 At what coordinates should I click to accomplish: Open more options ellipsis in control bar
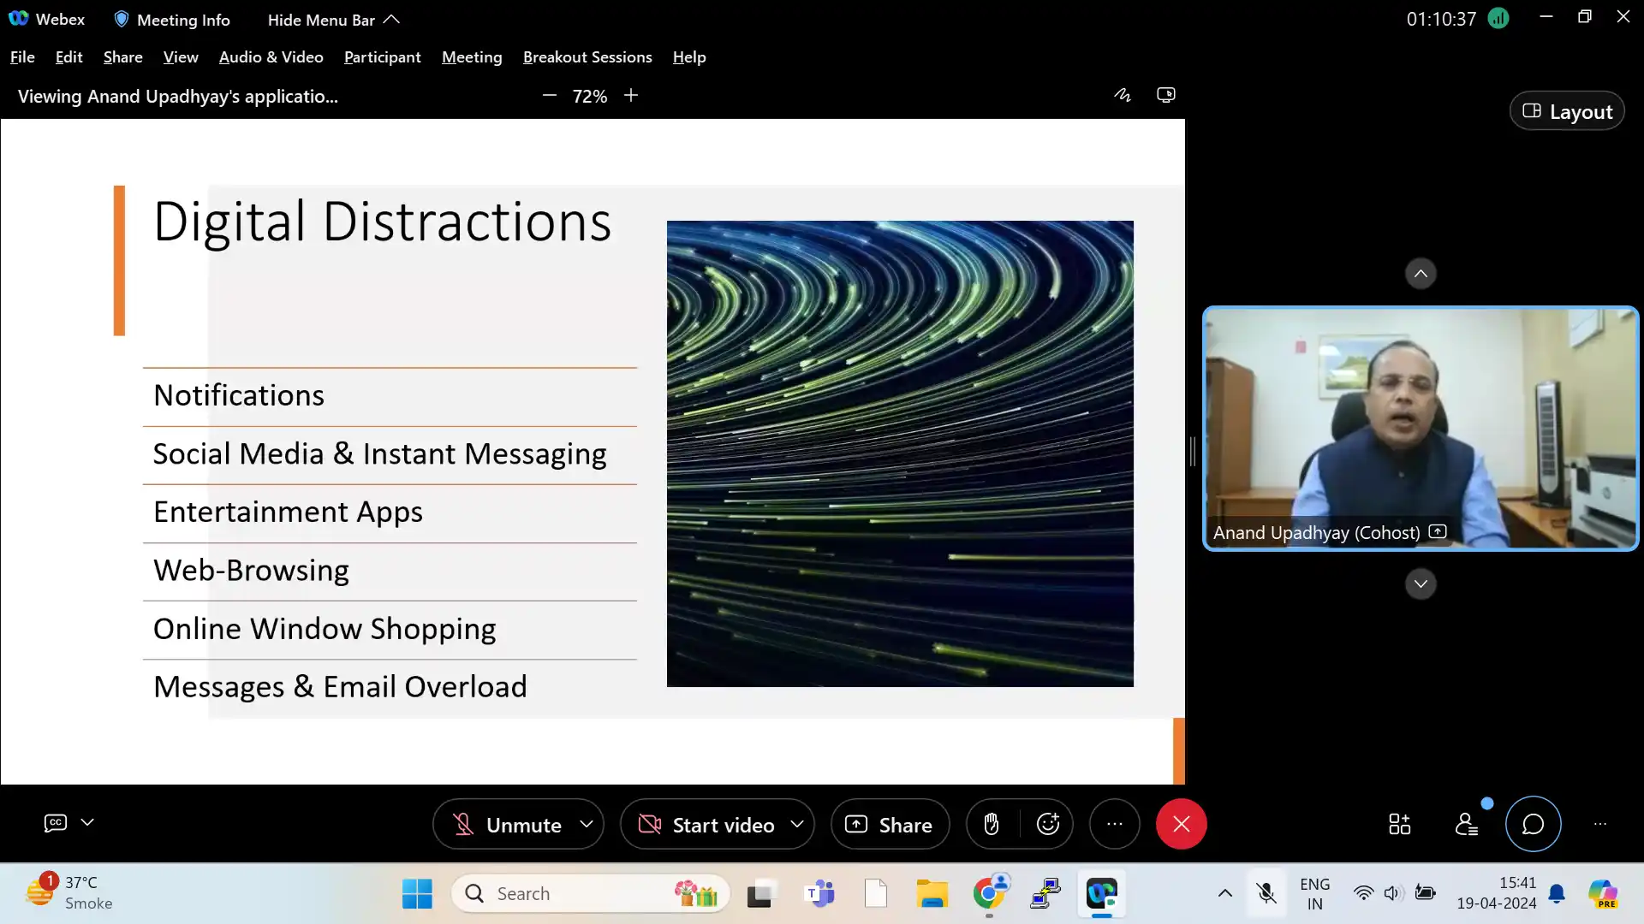point(1114,824)
